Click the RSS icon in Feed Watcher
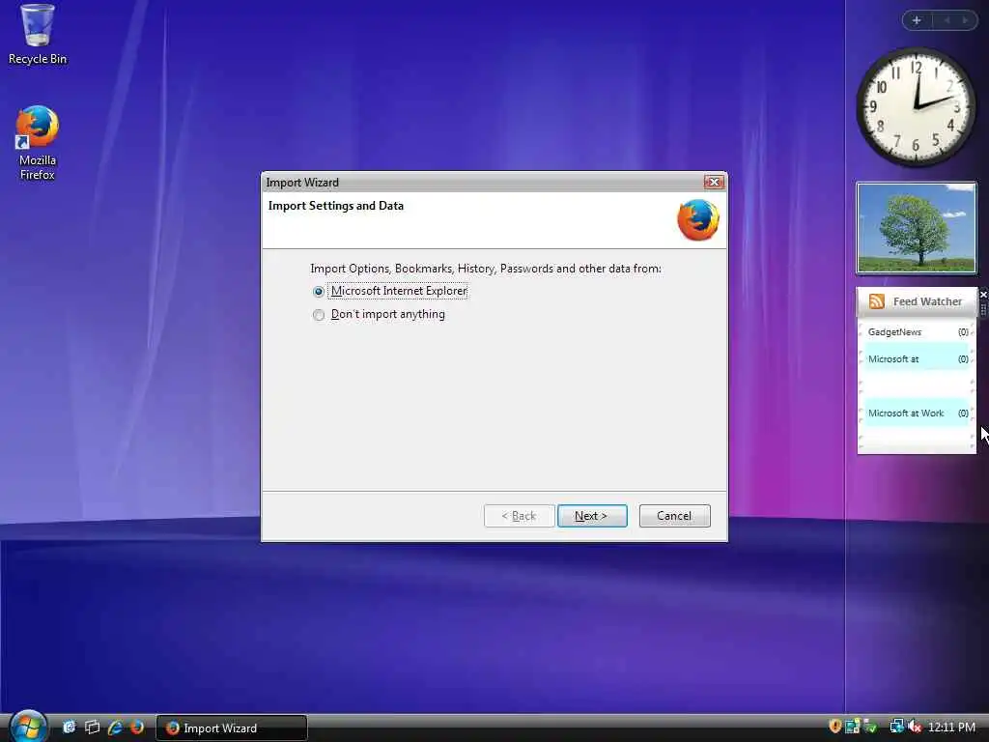The image size is (989, 742). coord(876,301)
